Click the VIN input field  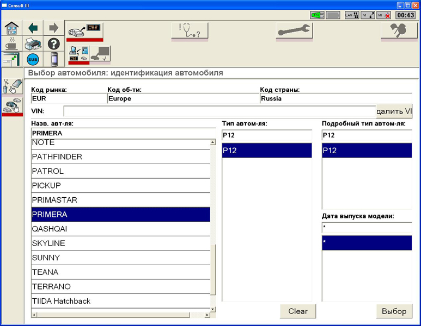pyautogui.click(x=219, y=111)
